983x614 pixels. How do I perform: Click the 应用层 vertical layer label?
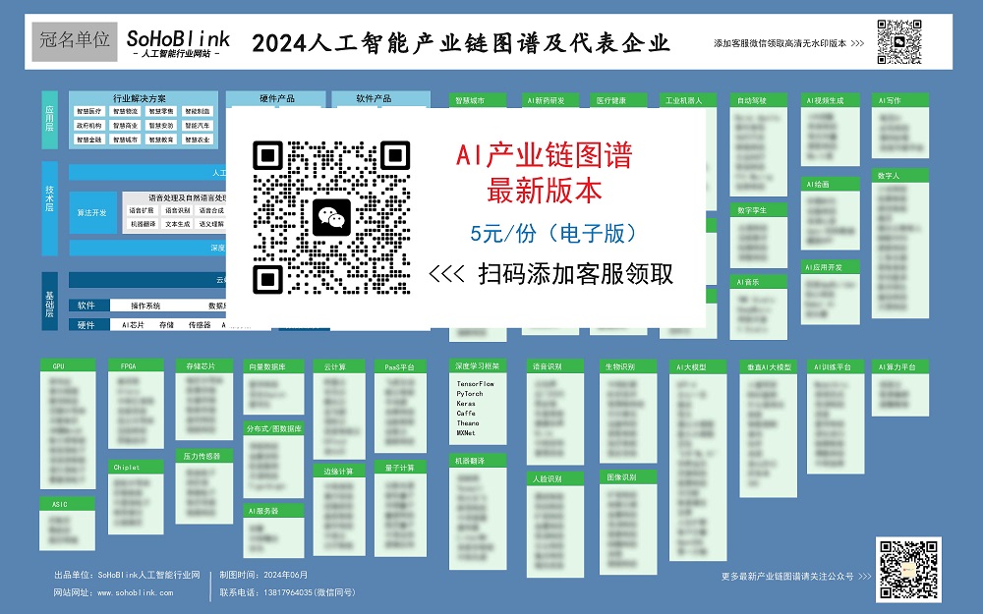(x=49, y=119)
